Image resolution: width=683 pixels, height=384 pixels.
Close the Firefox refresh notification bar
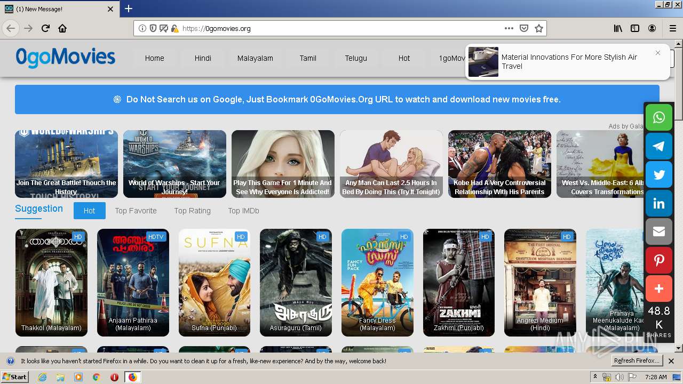pyautogui.click(x=671, y=361)
